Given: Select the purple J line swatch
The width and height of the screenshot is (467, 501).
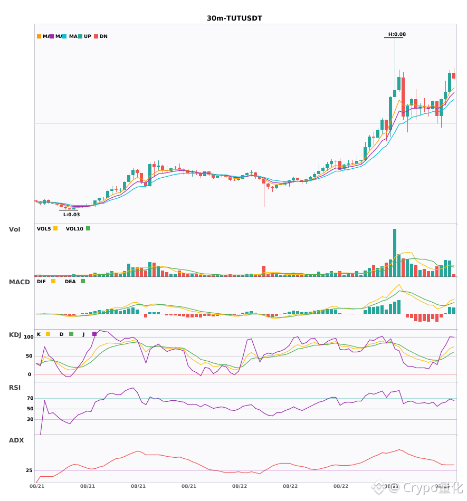Looking at the screenshot, I should tap(94, 334).
